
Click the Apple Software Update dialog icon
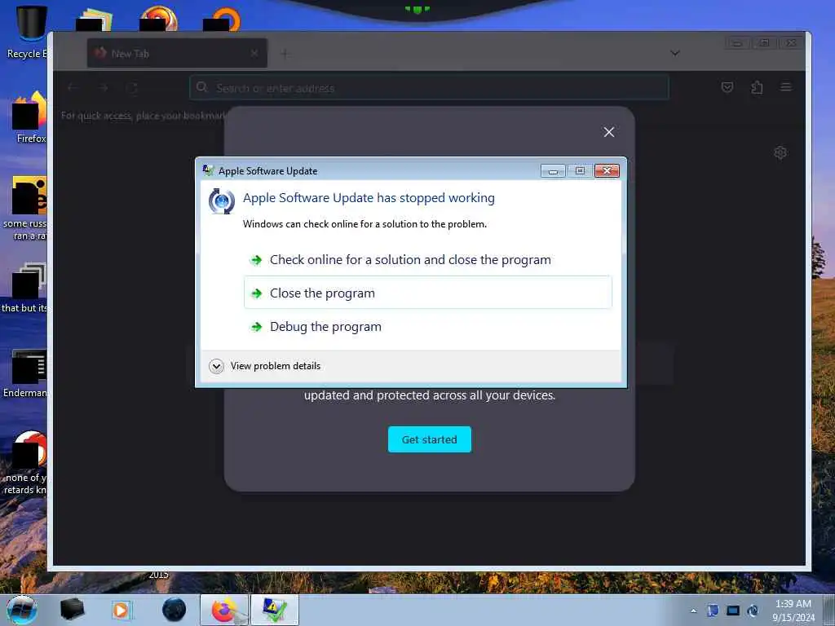coord(208,170)
